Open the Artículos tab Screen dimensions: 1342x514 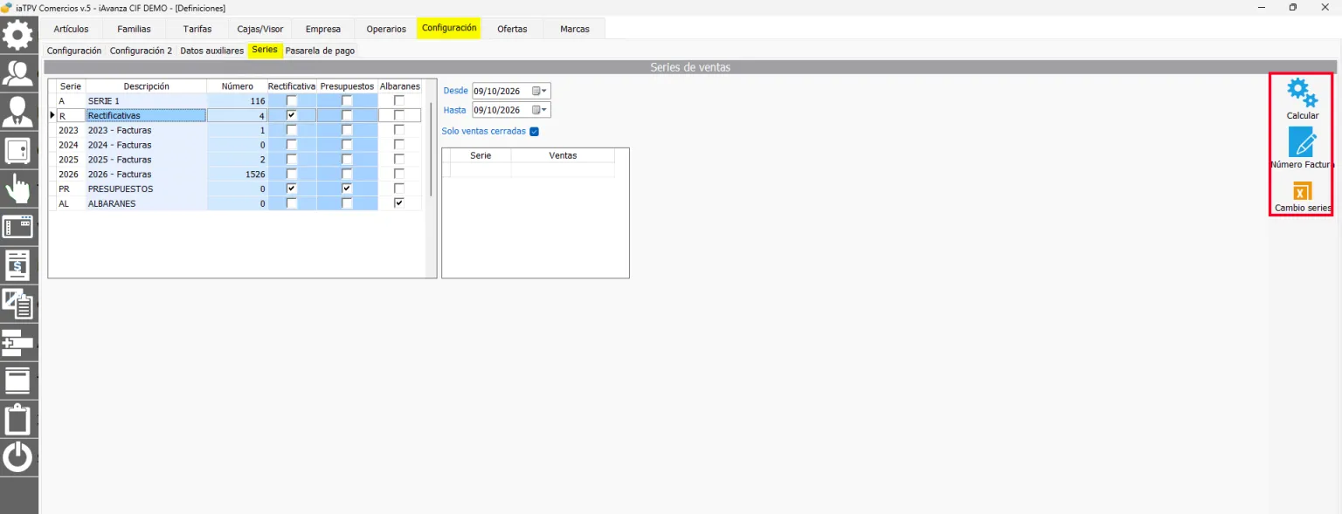[x=71, y=29]
